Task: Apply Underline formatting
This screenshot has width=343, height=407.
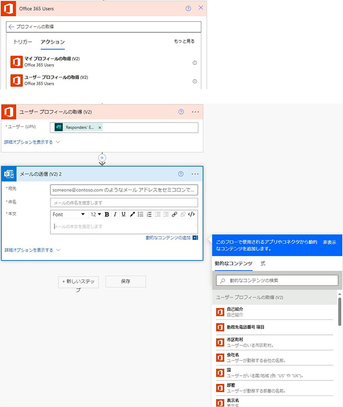Action: [124, 214]
